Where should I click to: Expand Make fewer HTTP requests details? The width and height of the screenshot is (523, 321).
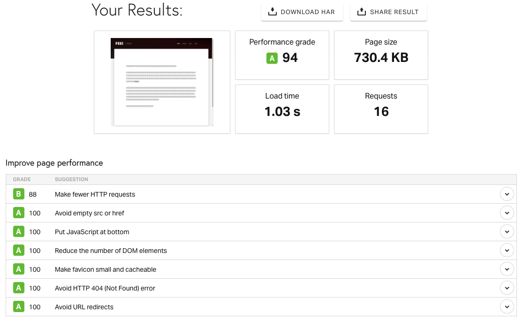[507, 194]
